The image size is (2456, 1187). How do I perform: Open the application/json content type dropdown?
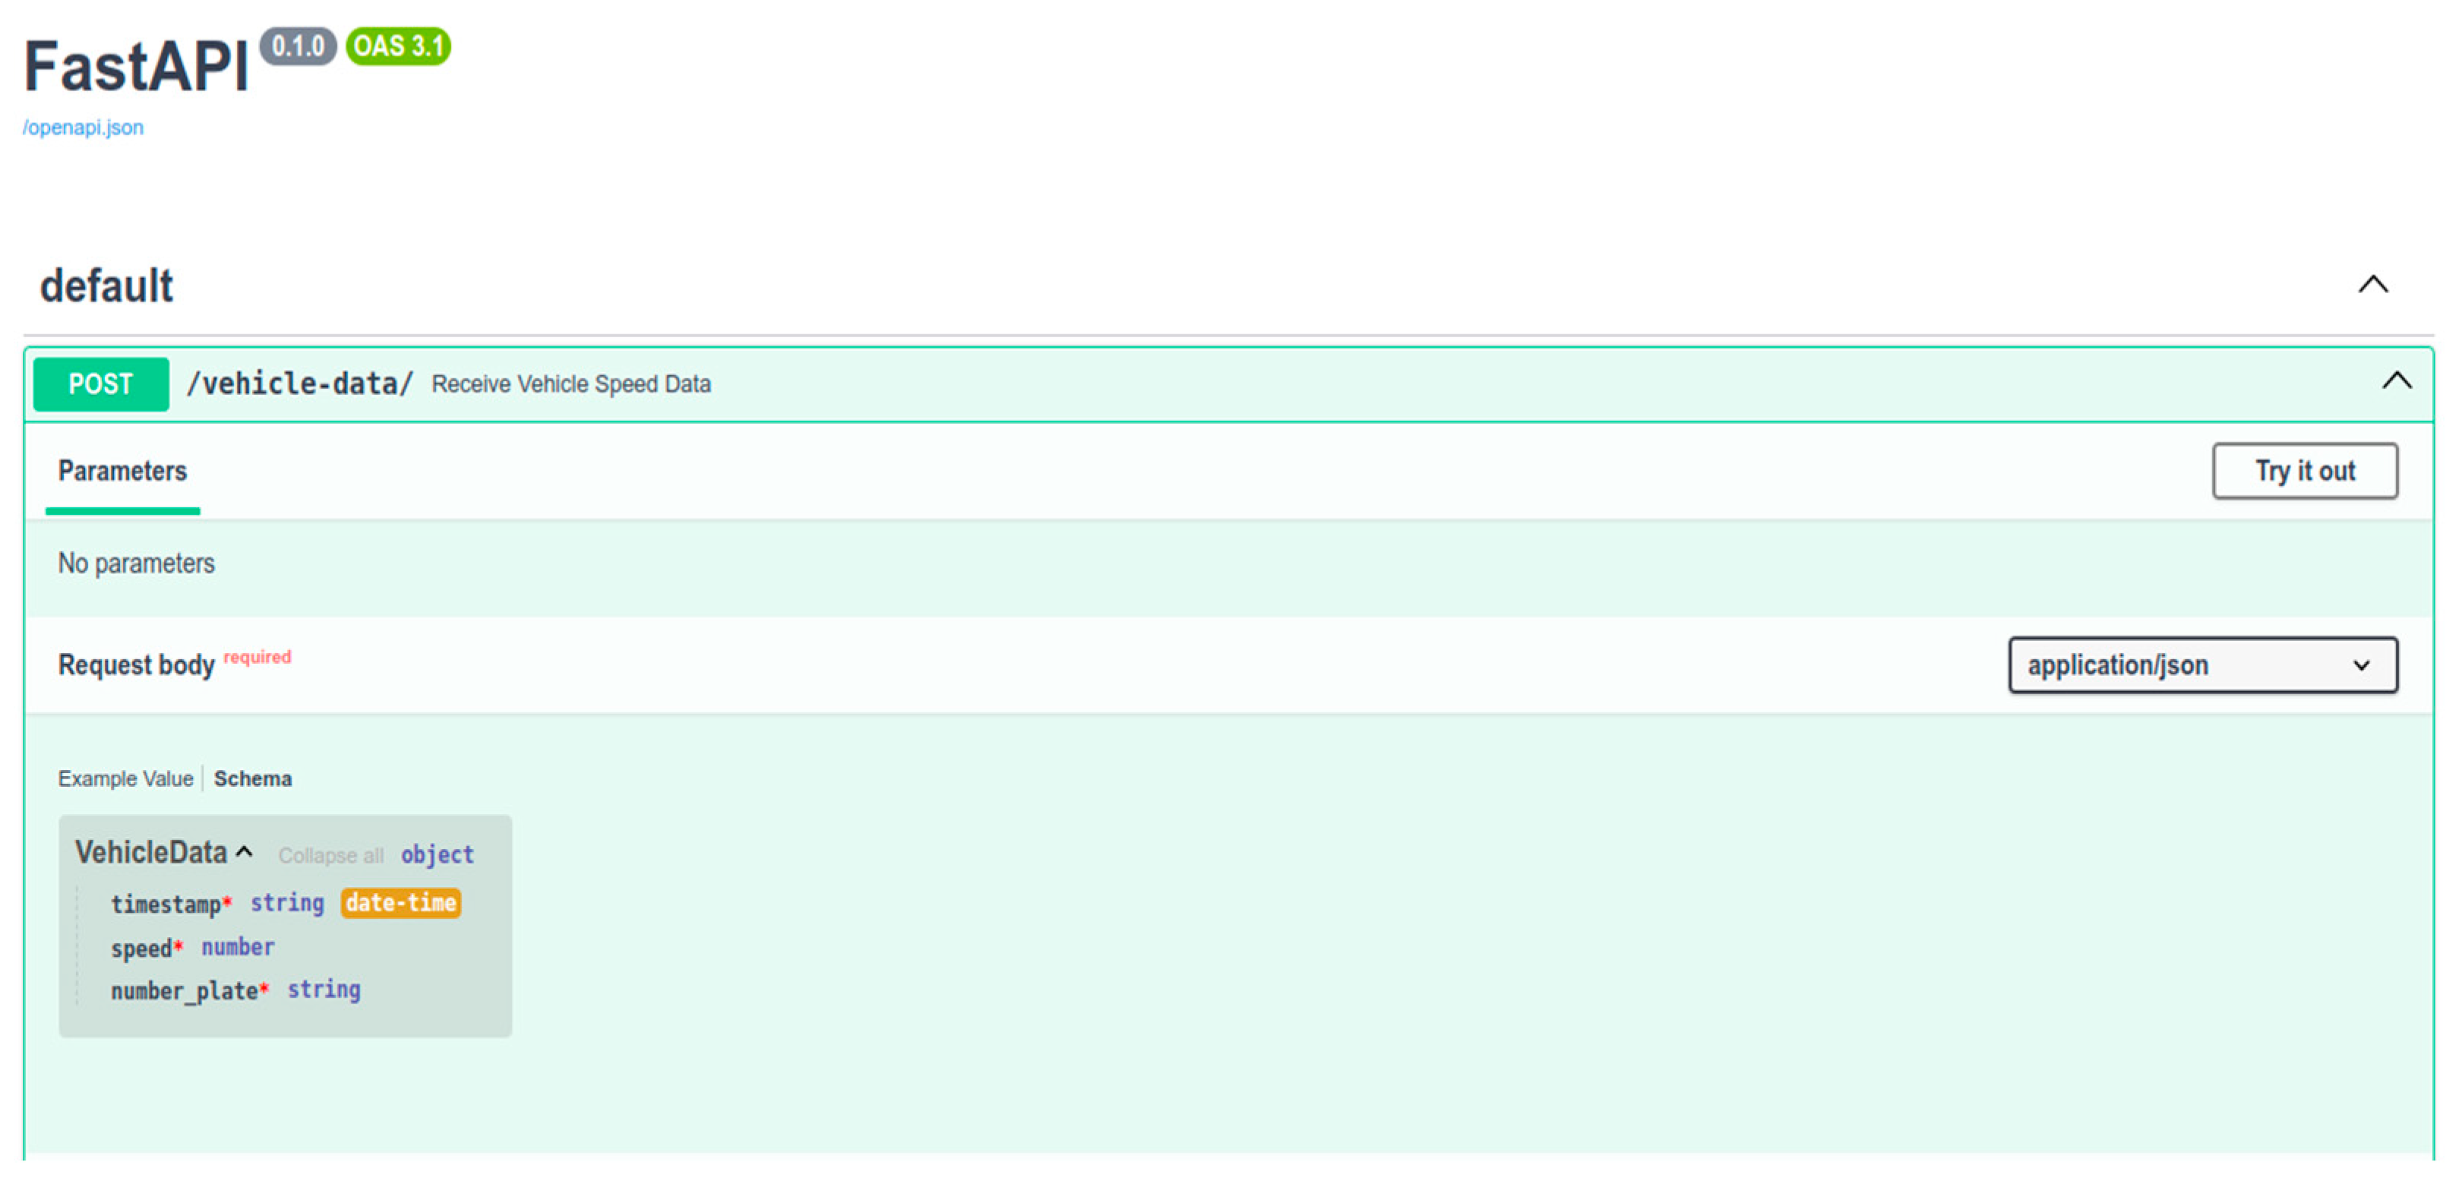pyautogui.click(x=2202, y=665)
